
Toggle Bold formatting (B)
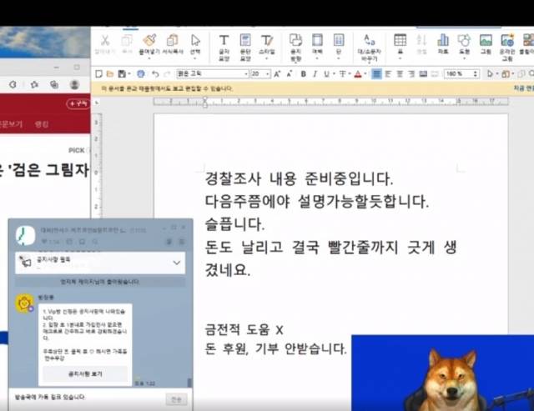point(303,74)
